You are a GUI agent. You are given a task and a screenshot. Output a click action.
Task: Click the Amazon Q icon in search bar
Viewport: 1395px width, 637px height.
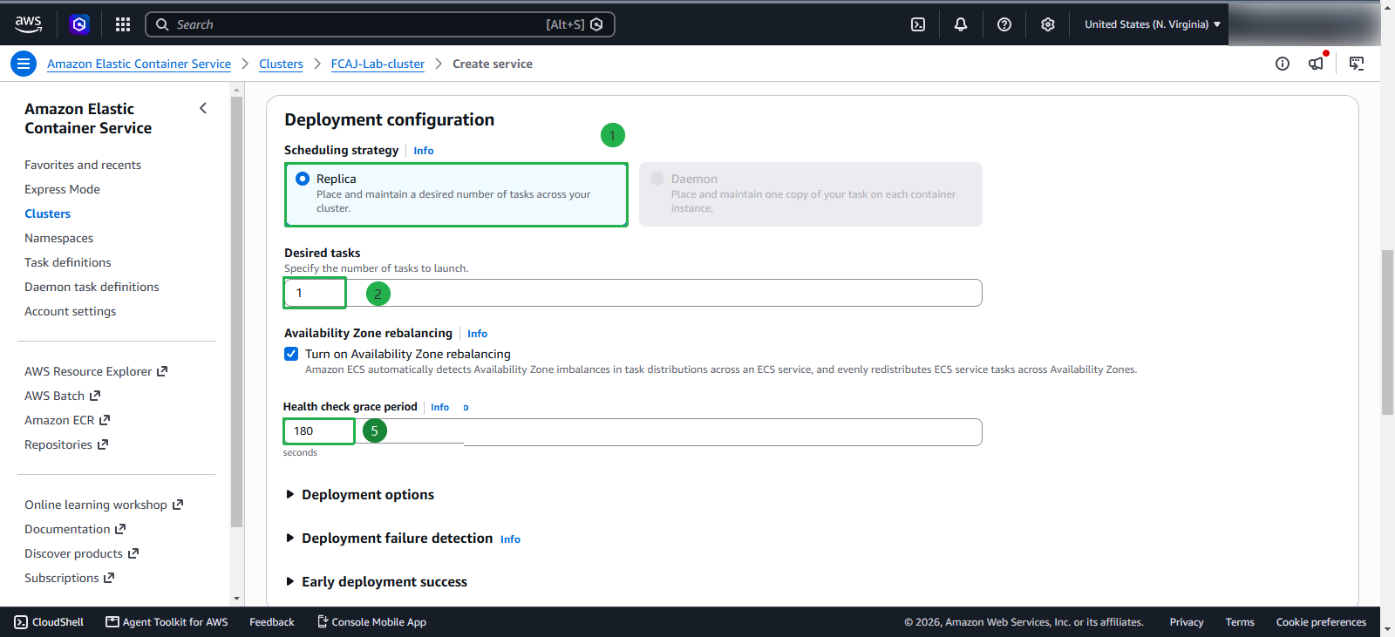coord(596,24)
